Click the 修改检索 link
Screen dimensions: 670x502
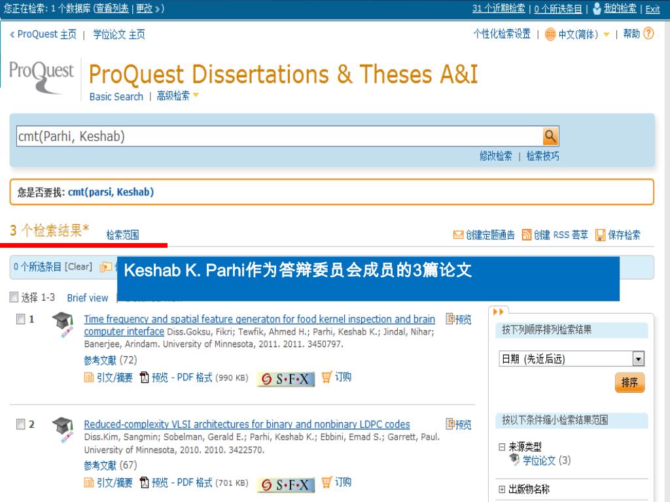pos(496,156)
